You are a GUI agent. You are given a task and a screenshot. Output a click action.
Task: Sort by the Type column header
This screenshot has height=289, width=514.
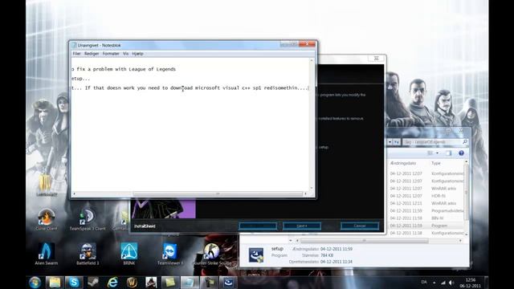point(436,163)
